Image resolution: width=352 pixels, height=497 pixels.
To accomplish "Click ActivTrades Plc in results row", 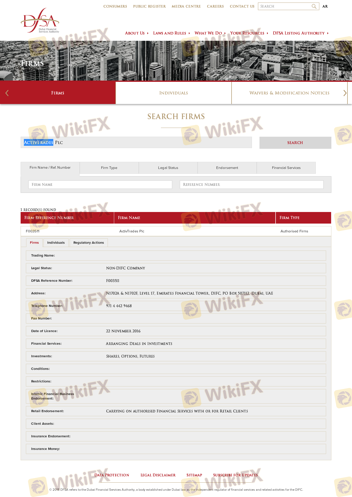I will point(132,231).
